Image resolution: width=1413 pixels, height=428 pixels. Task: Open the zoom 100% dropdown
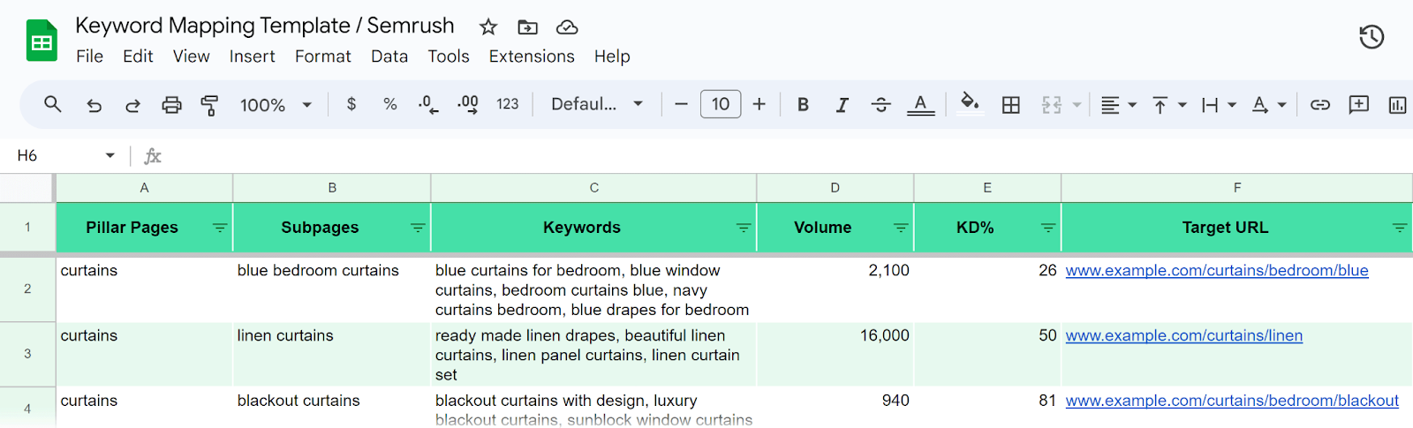click(276, 105)
